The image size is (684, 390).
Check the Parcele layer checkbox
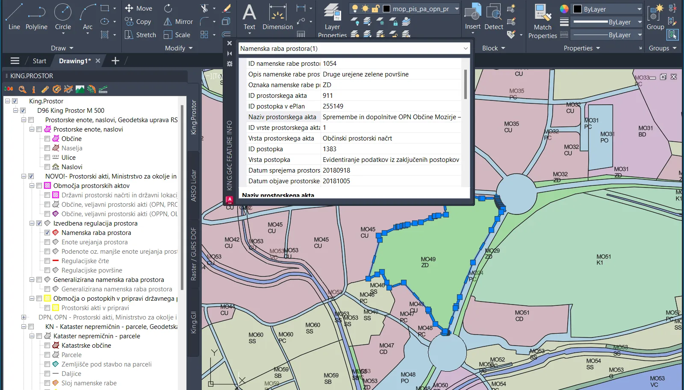point(47,355)
